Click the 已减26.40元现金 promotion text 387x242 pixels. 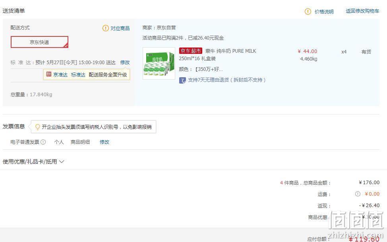[206, 38]
